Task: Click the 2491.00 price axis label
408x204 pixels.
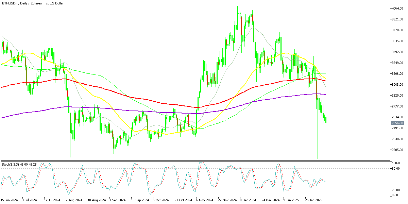Action: (x=397, y=128)
